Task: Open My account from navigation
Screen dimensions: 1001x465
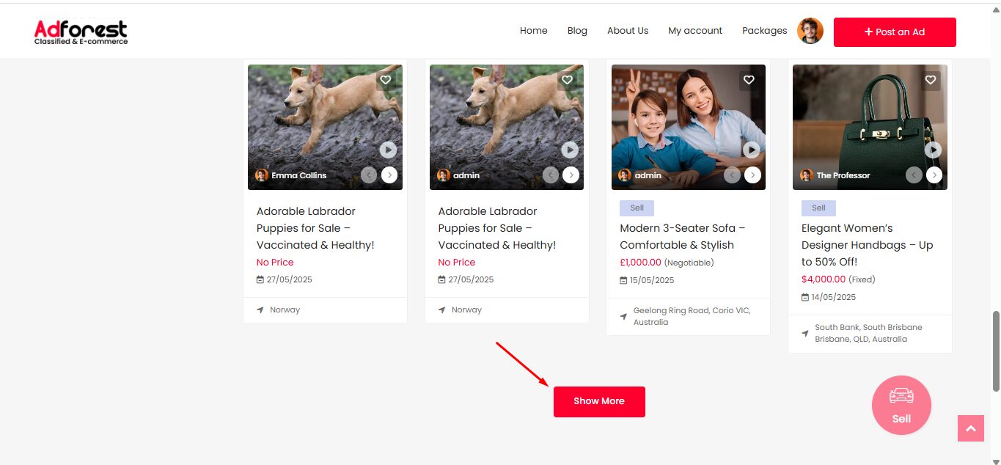Action: coord(694,31)
